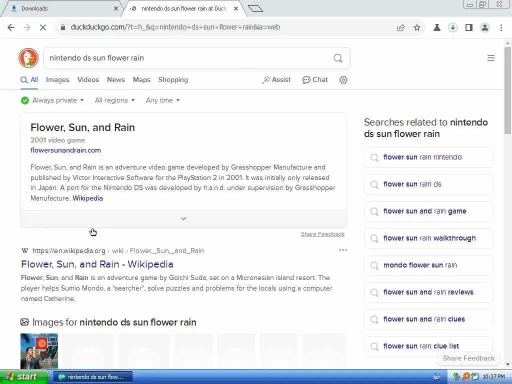Stop page loading with the X button

[43, 27]
